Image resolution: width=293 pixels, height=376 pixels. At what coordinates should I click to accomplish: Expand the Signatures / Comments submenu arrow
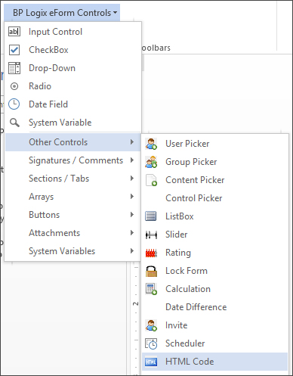pyautogui.click(x=132, y=160)
